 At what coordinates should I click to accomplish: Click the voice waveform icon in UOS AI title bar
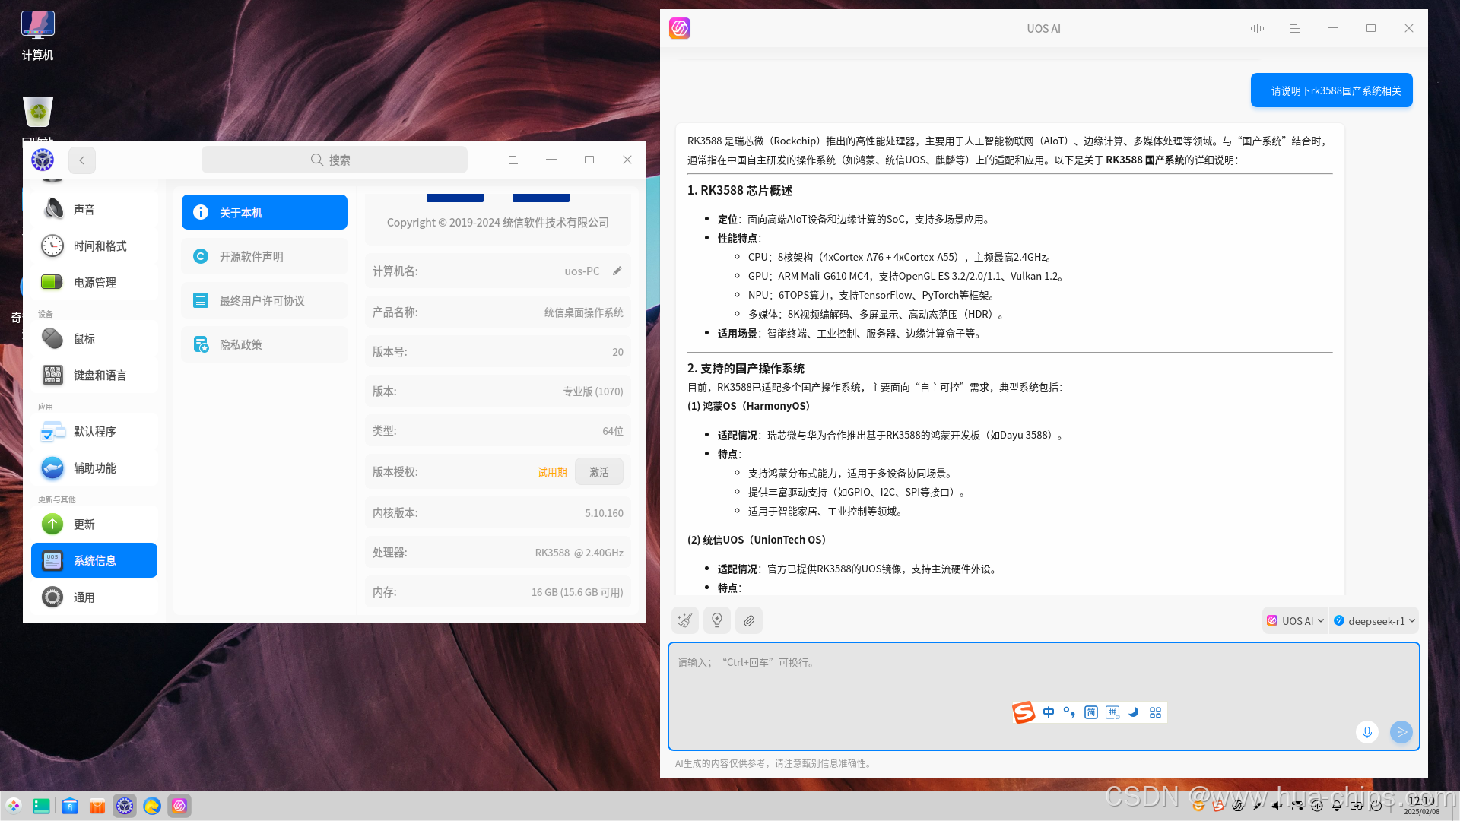(x=1257, y=28)
